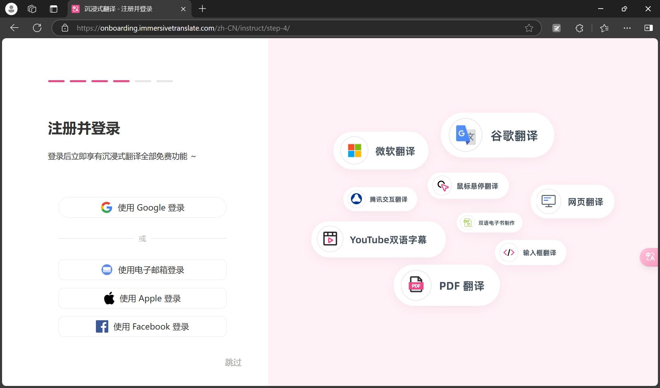Image resolution: width=660 pixels, height=388 pixels.
Task: Add page to favorites with star icon
Action: click(529, 28)
